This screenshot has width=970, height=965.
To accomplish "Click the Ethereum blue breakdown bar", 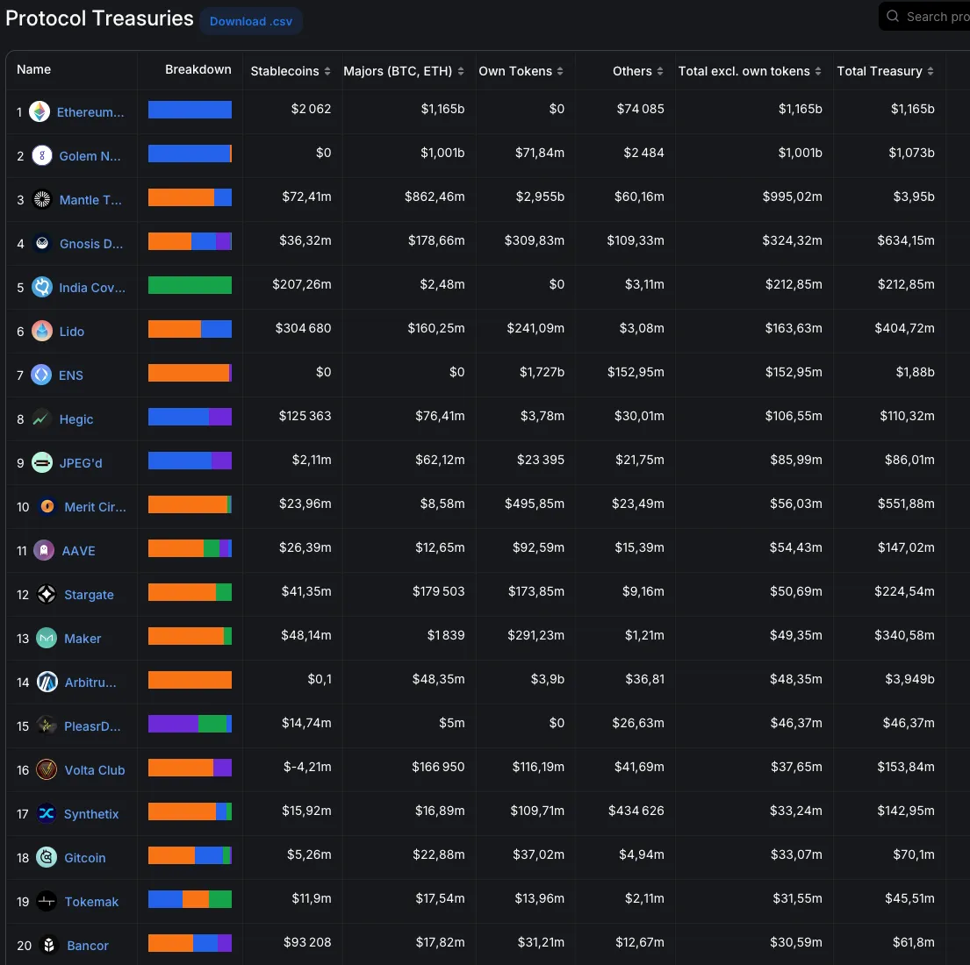I will [190, 110].
